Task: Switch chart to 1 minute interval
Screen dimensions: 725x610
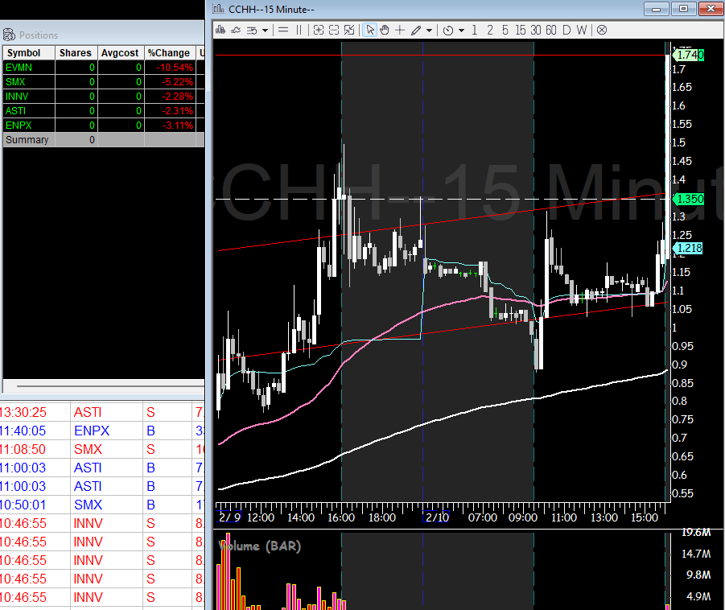Action: (x=475, y=30)
